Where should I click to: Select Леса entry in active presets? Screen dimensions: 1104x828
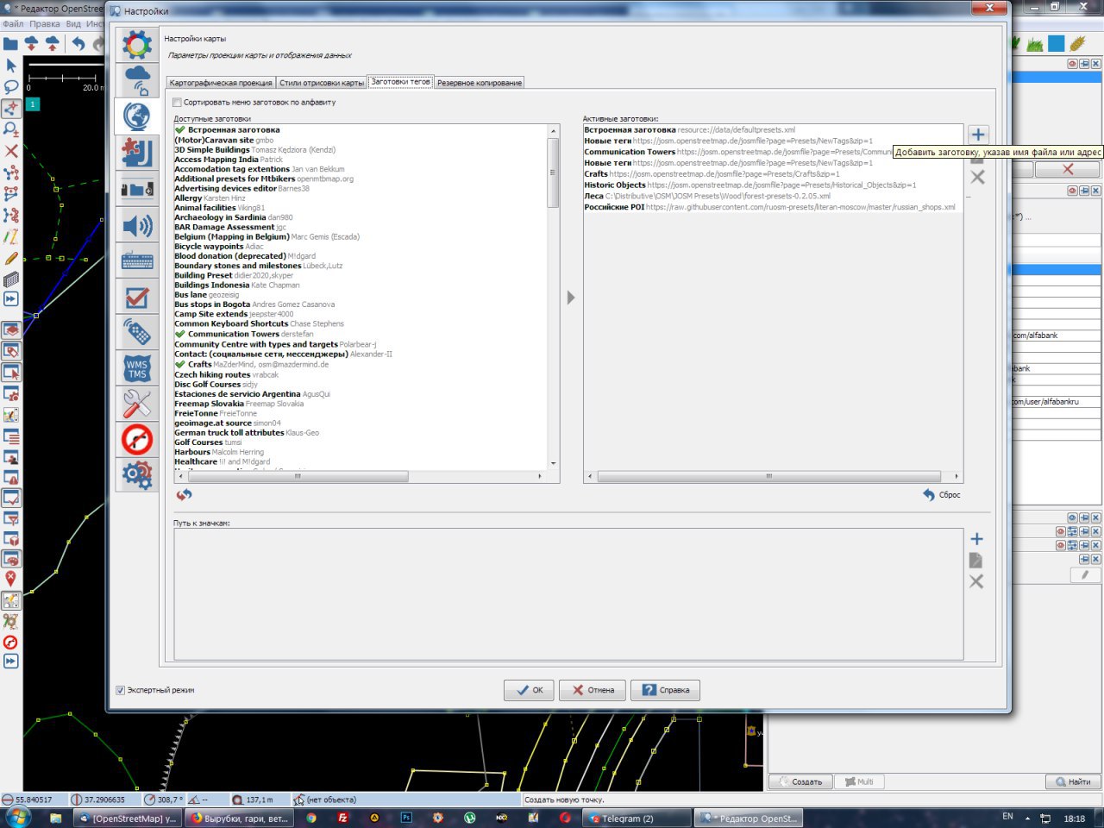click(707, 196)
